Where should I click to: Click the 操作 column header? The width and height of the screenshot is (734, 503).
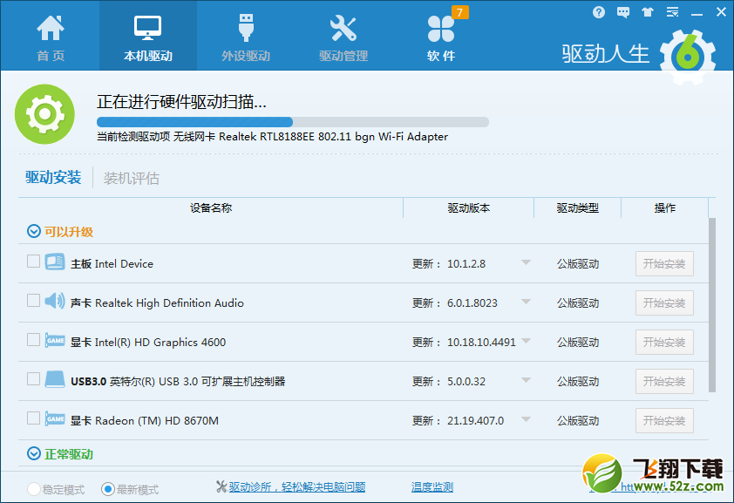coord(665,207)
